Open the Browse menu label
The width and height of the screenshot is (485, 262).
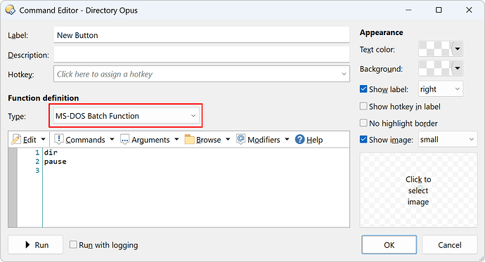[x=209, y=140]
